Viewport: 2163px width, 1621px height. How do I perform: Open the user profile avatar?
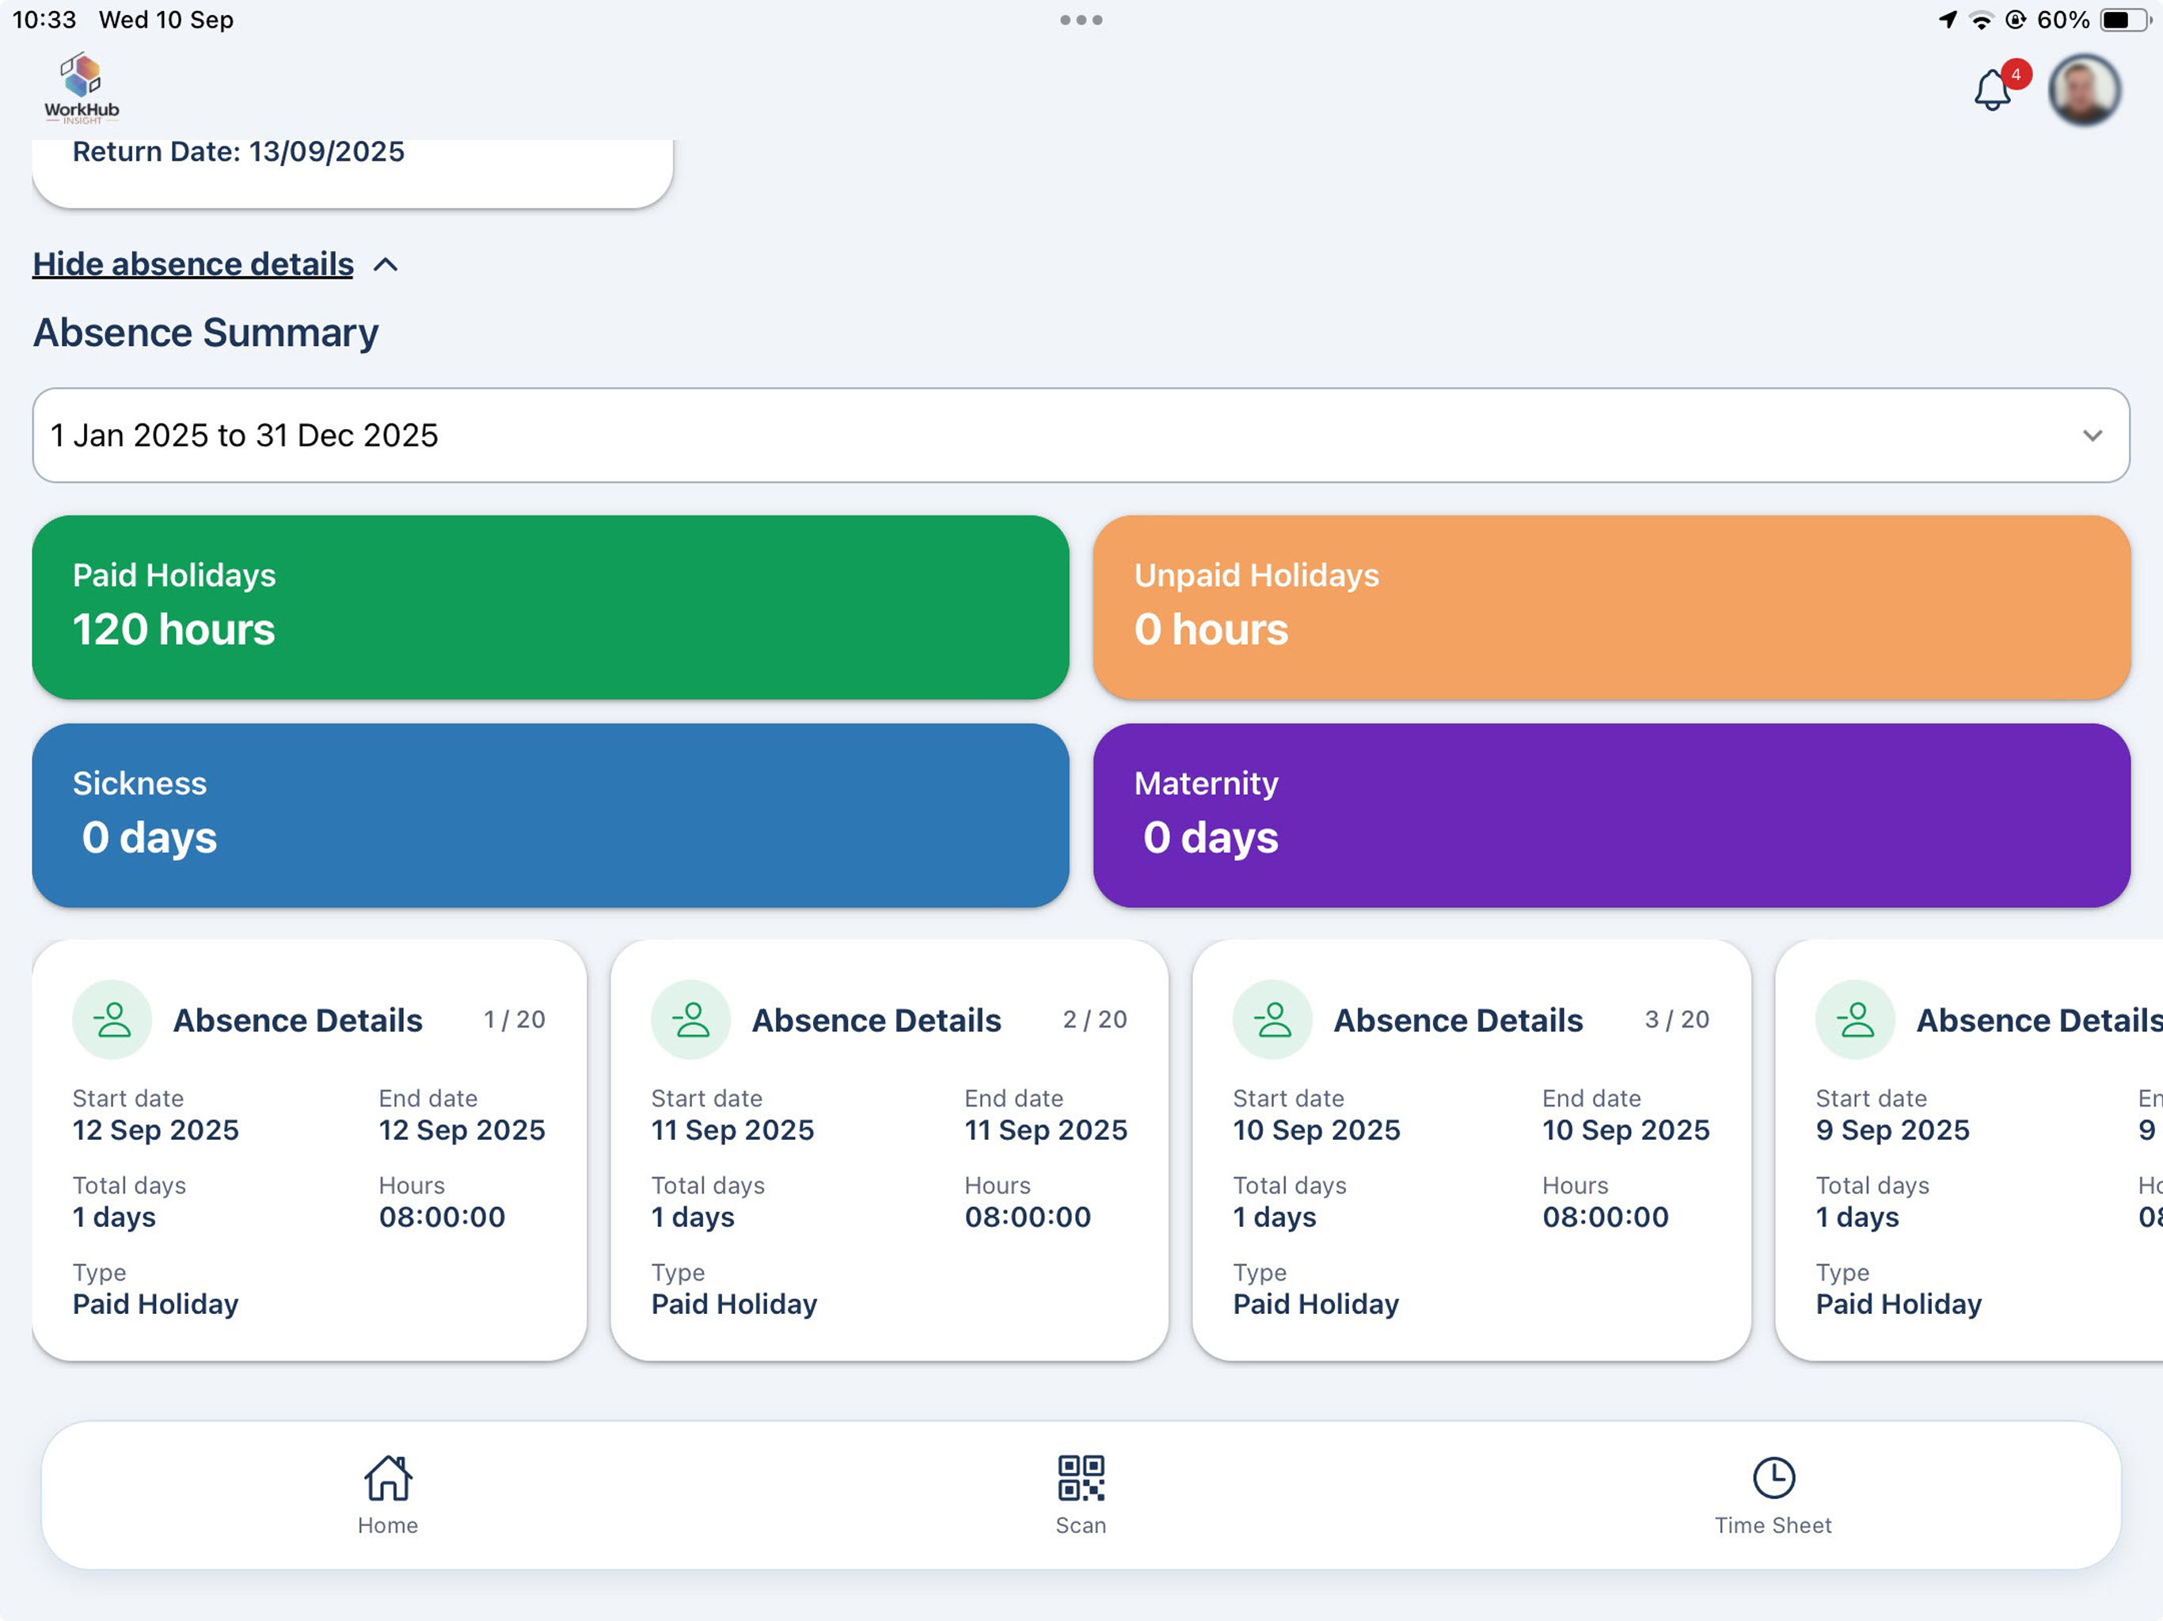pyautogui.click(x=2084, y=90)
